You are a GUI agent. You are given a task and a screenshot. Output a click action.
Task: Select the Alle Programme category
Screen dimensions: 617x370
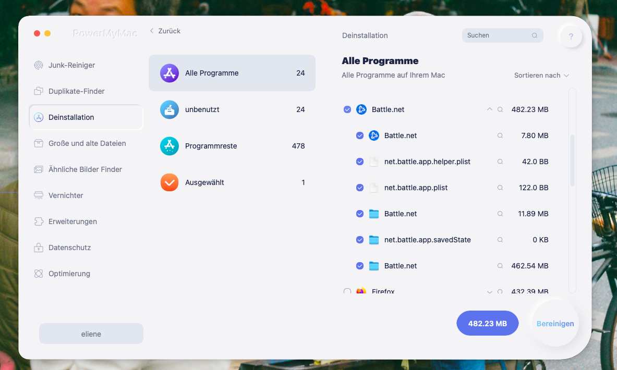[232, 73]
